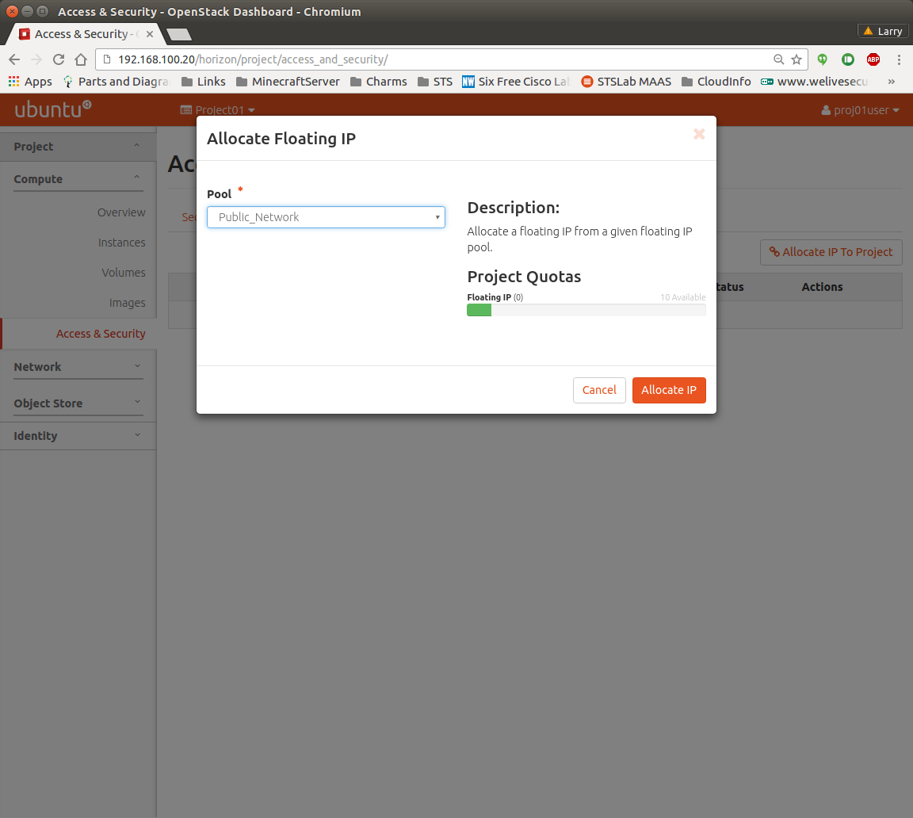This screenshot has height=818, width=913.
Task: Click the AdBlock Plus extension icon
Action: pyautogui.click(x=873, y=59)
